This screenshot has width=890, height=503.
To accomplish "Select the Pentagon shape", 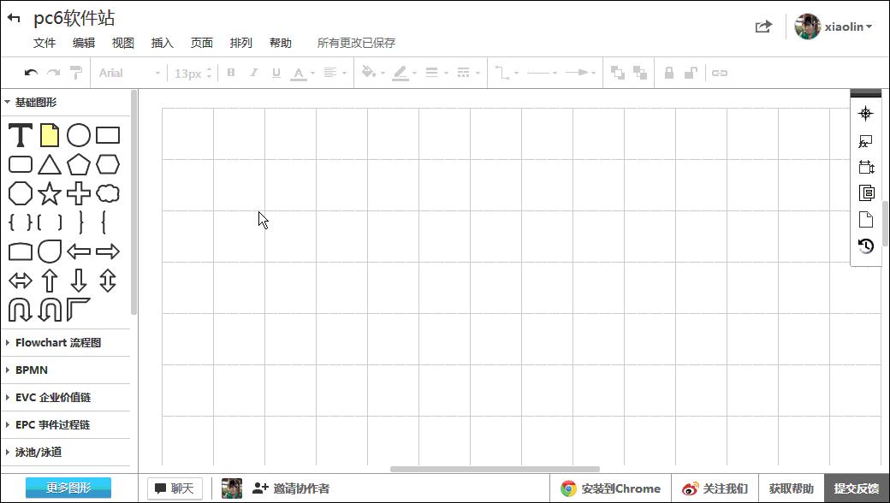I will coord(79,164).
